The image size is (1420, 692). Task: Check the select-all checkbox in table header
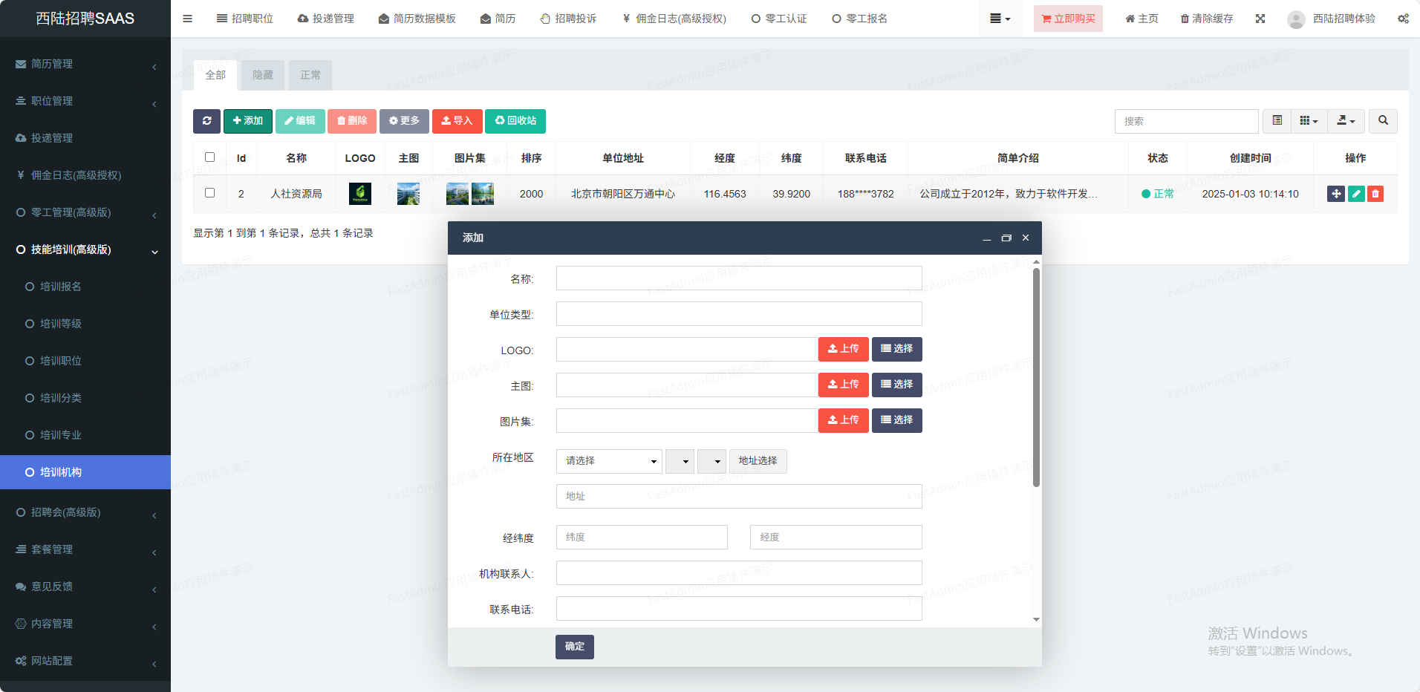(209, 157)
